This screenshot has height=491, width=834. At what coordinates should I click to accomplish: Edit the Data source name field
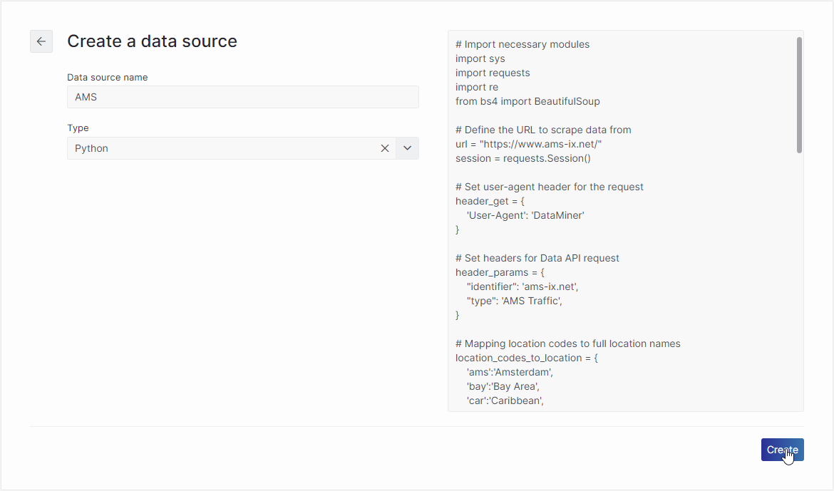[242, 97]
